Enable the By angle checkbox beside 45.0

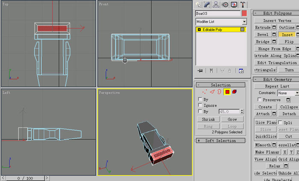click(200, 111)
